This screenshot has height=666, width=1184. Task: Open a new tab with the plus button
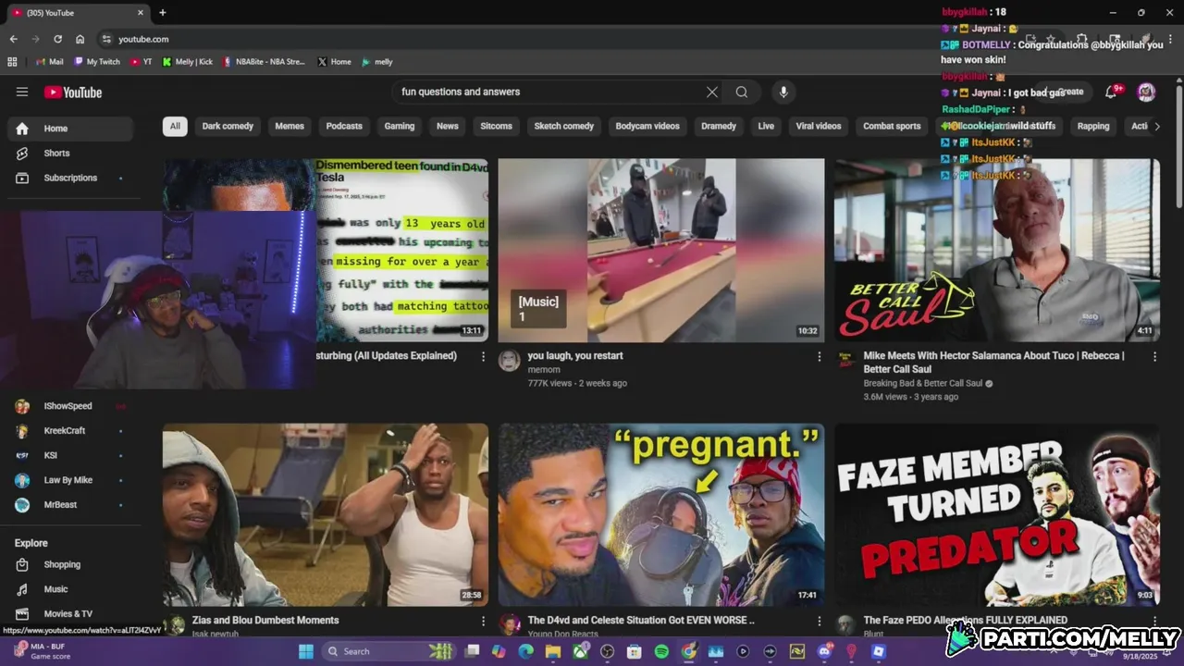point(163,13)
